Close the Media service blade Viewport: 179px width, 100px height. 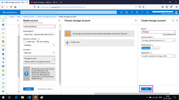59,21
